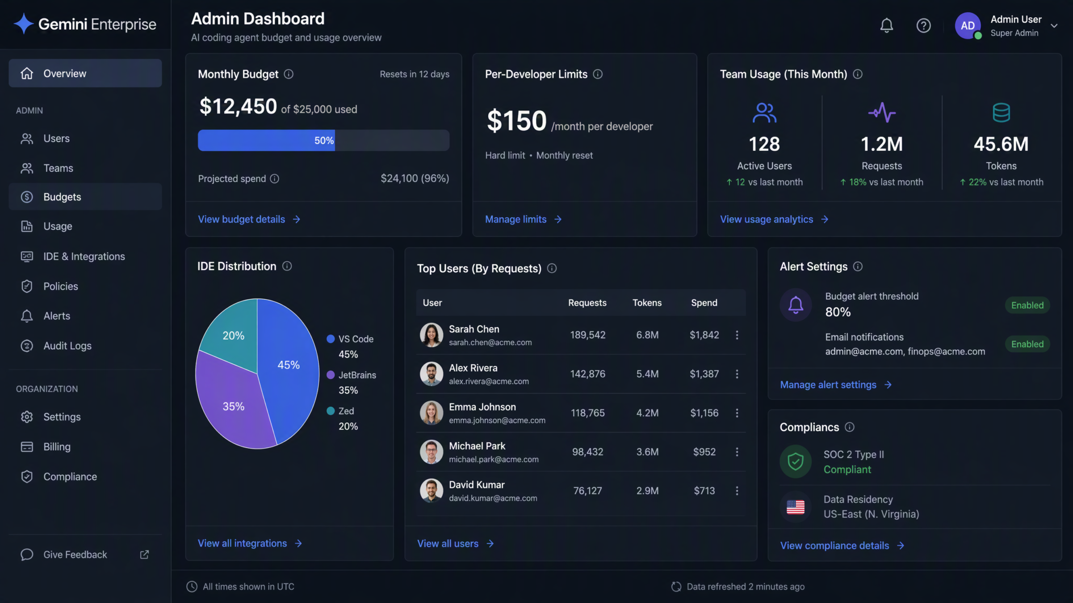The image size is (1073, 603).
Task: Click info icon beside Top Users
Action: pyautogui.click(x=552, y=268)
